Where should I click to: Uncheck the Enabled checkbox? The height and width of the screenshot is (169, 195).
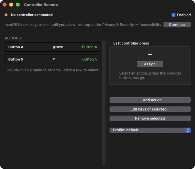tap(173, 15)
